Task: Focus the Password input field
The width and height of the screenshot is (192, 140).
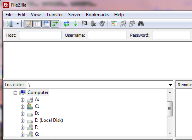Action: click(x=171, y=35)
